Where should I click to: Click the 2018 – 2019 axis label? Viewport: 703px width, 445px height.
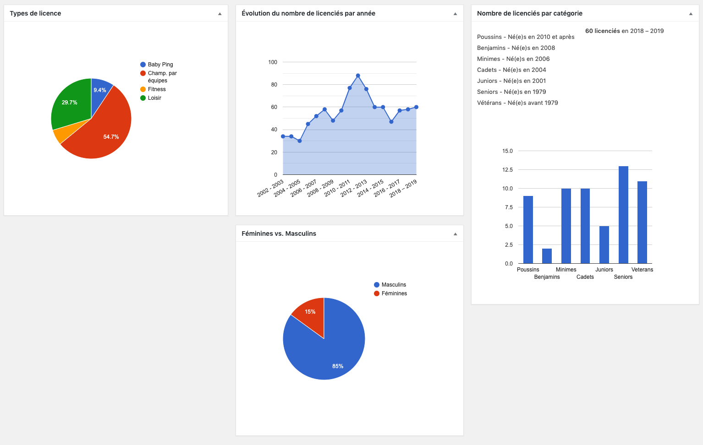click(x=403, y=188)
